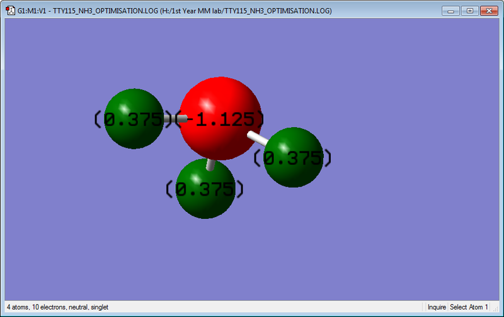Click the GaussView molecule icon in title bar
The width and height of the screenshot is (504, 317).
click(x=11, y=11)
